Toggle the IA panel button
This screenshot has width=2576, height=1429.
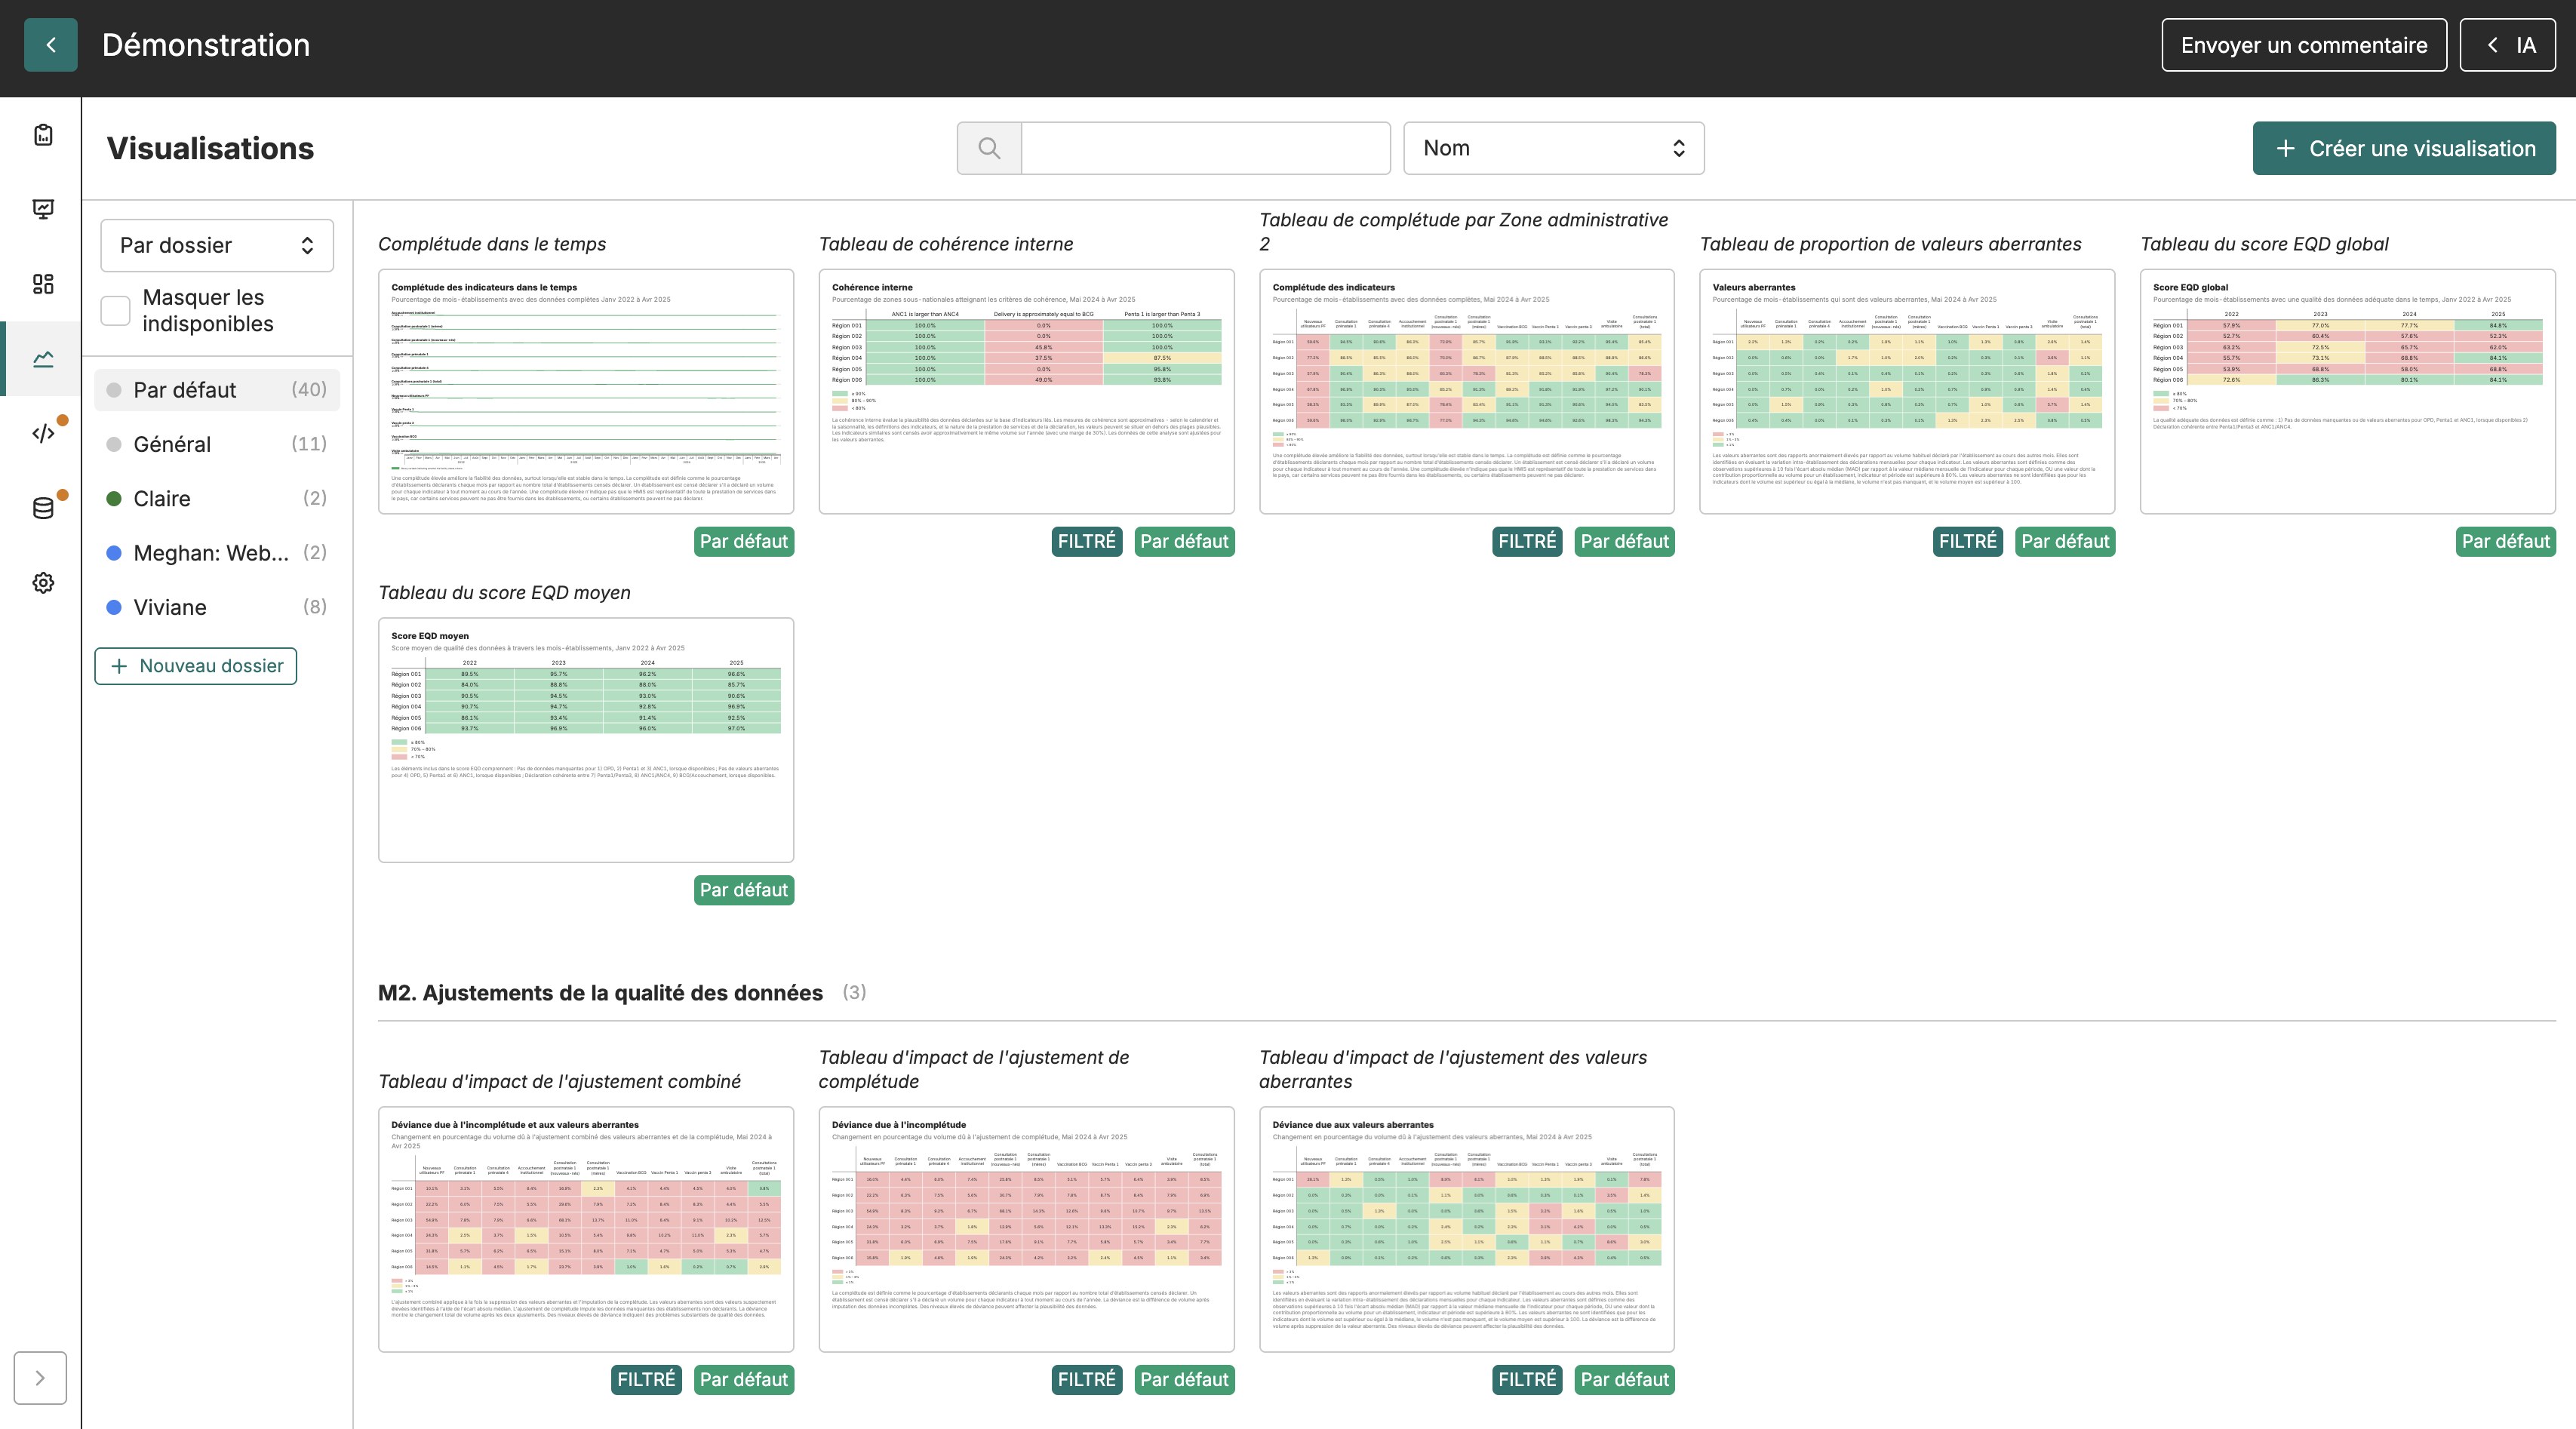[2508, 45]
